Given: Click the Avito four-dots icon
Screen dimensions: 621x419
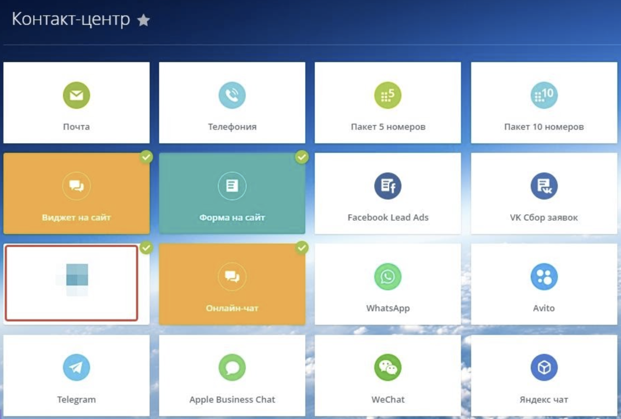Looking at the screenshot, I should 544,276.
